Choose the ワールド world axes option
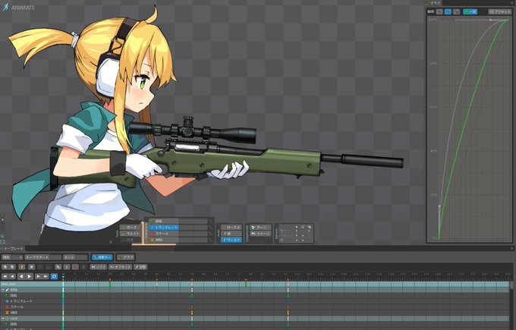Screen dimensions: 516x330 coord(231,240)
